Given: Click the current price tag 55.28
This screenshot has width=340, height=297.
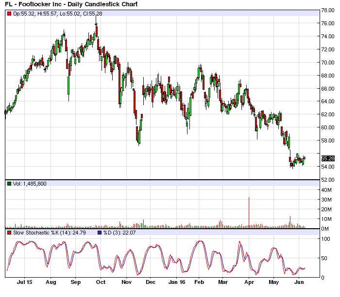Looking at the screenshot, I should click(x=328, y=158).
